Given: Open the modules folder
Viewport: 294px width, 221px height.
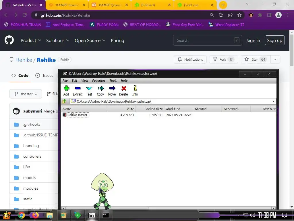Looking at the screenshot, I should click(x=30, y=188).
